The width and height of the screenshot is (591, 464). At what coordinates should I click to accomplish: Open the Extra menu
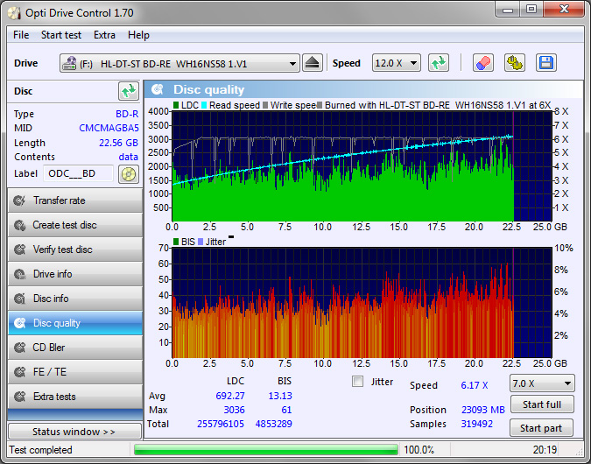pyautogui.click(x=104, y=35)
